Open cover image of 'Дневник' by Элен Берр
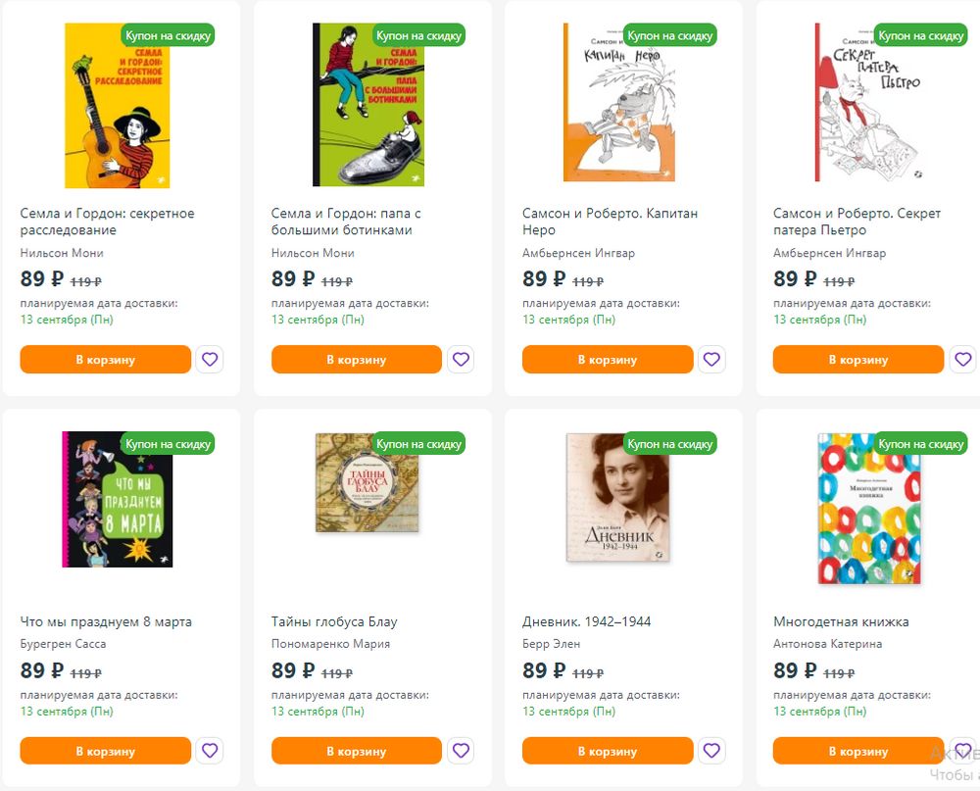 [x=618, y=498]
